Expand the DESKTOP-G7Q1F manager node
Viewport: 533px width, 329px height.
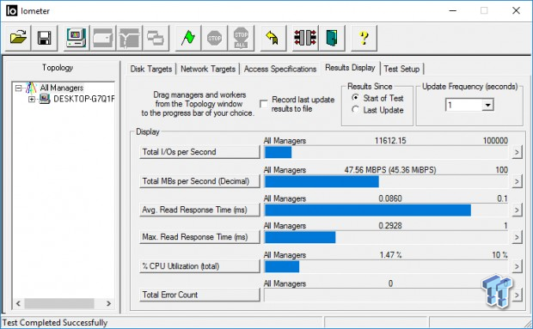[31, 99]
